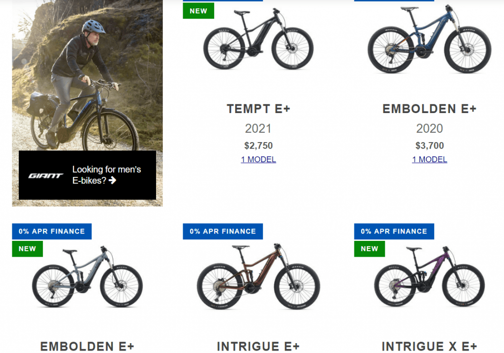Click the TEMPT E+ product title
This screenshot has height=353, width=504.
(x=258, y=109)
